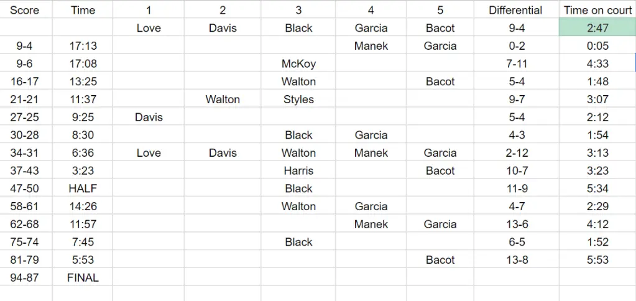Select the Harris substitution cell

pos(298,171)
